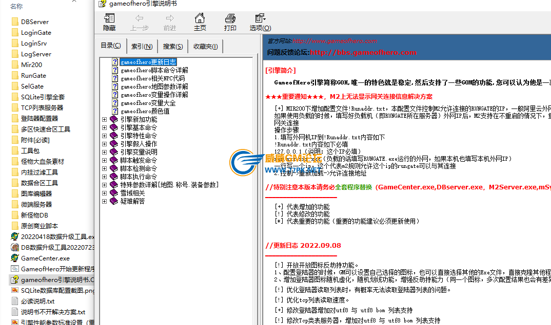
Task: Click the 名称 column header
Action: (x=16, y=6)
